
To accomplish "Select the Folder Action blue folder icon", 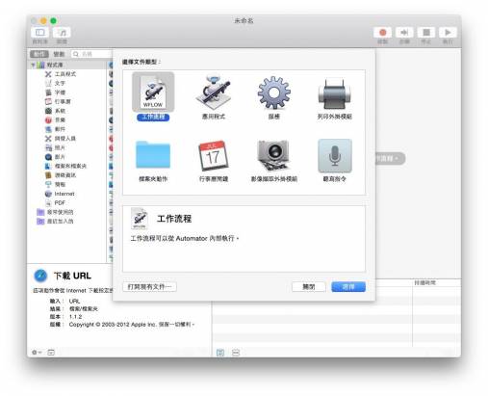I will pos(153,155).
